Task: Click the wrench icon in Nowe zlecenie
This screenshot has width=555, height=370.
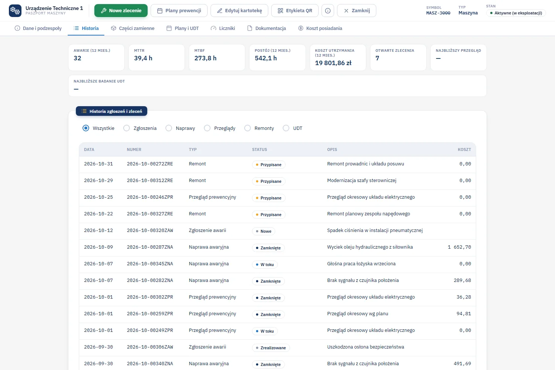Action: (104, 11)
